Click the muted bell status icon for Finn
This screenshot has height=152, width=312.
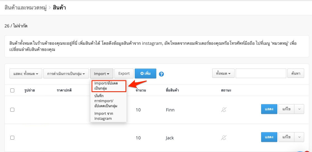(224, 109)
